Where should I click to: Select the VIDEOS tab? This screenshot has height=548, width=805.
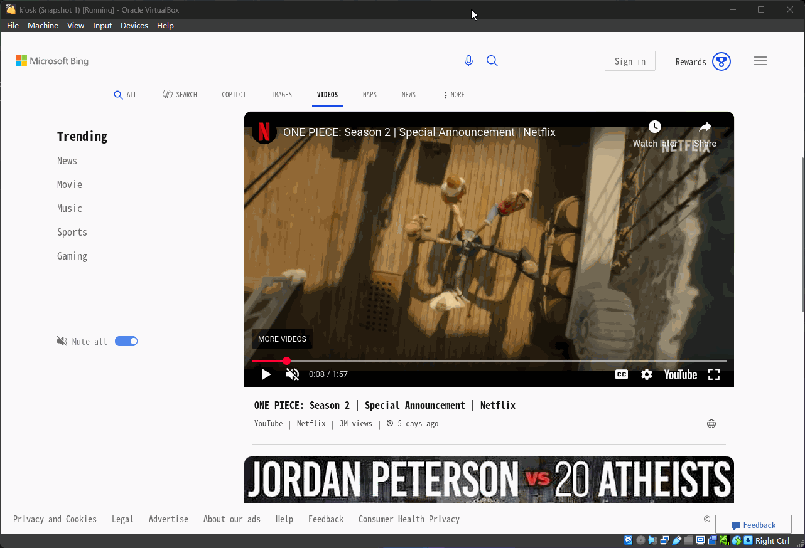click(x=327, y=95)
